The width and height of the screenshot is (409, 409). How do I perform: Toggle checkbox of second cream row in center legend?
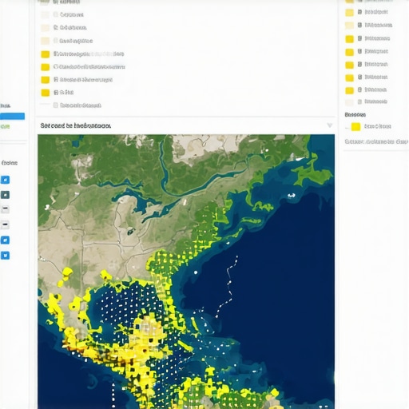[55, 27]
